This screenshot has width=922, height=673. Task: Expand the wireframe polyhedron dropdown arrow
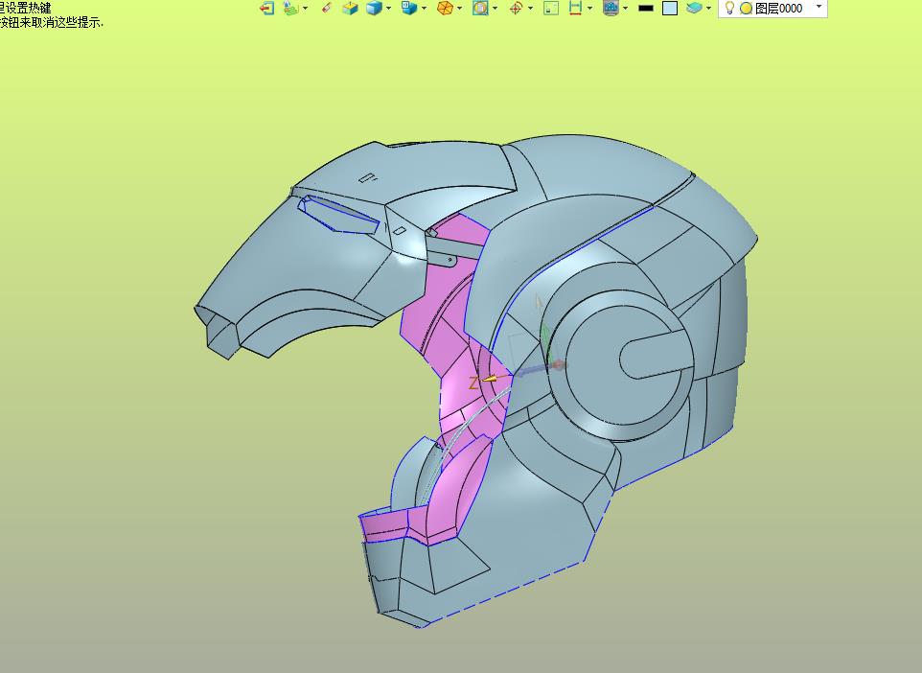(460, 9)
